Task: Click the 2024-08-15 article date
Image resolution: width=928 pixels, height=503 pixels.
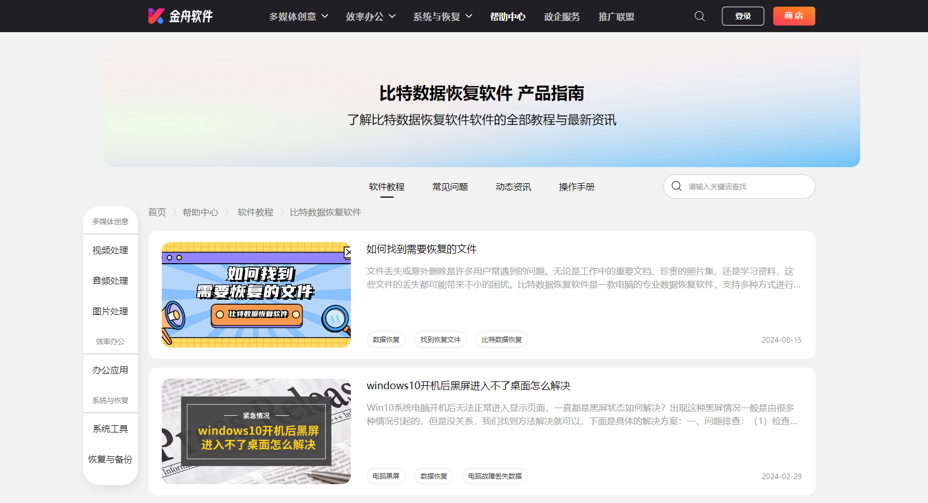Action: point(782,340)
